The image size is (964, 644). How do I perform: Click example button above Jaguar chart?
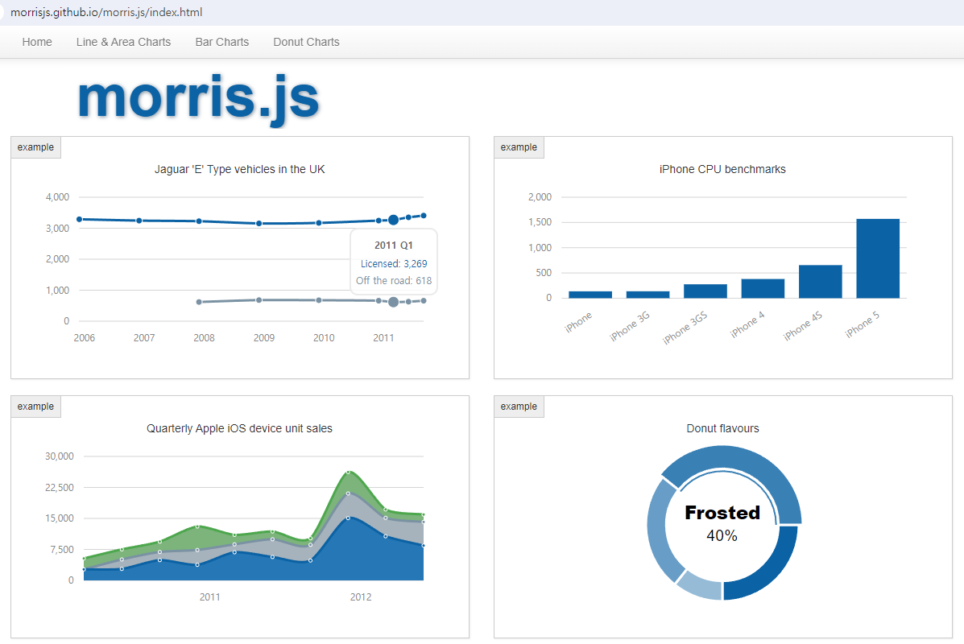point(35,147)
